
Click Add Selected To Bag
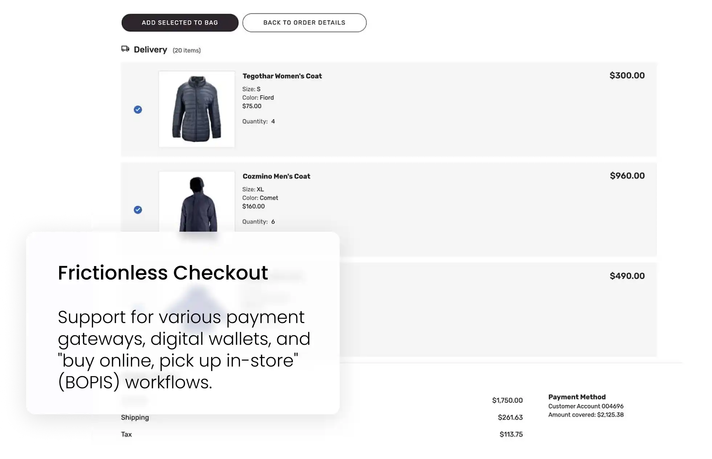180,22
